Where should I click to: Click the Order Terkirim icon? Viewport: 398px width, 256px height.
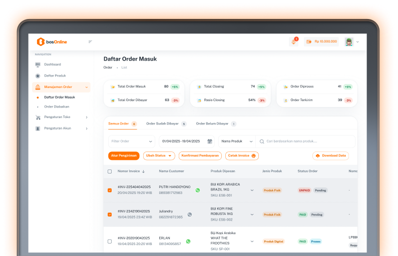[x=285, y=100]
